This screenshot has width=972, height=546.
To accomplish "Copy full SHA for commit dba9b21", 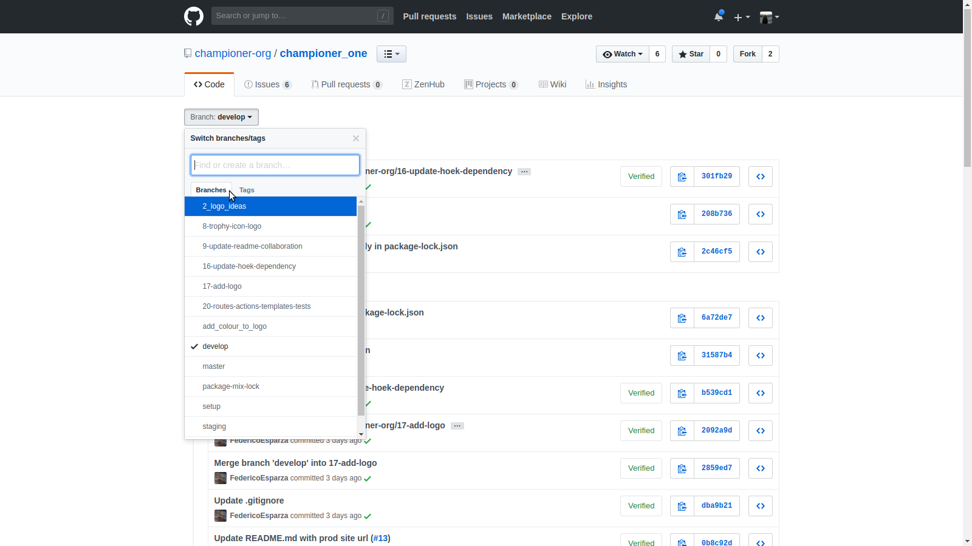I will pyautogui.click(x=682, y=506).
